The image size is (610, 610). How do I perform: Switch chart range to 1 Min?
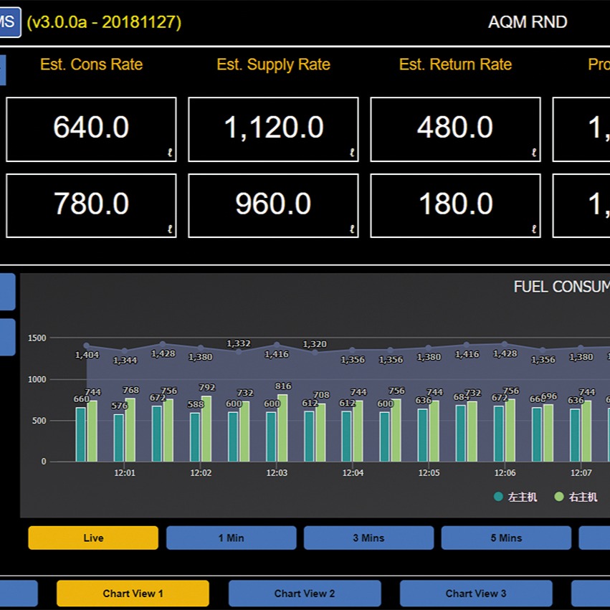231,538
